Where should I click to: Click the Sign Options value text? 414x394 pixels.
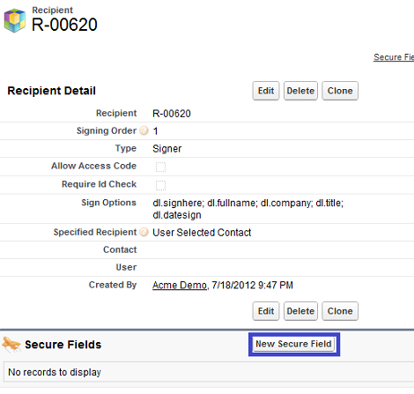(x=248, y=209)
